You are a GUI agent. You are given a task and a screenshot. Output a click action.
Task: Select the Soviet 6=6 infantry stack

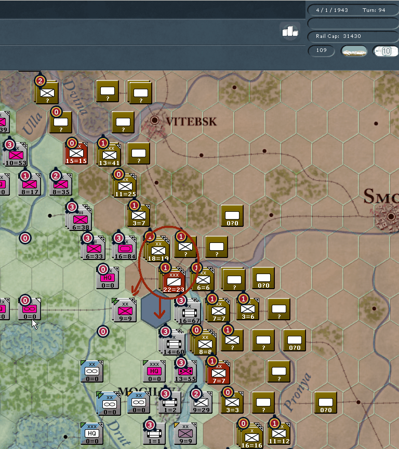203,279
